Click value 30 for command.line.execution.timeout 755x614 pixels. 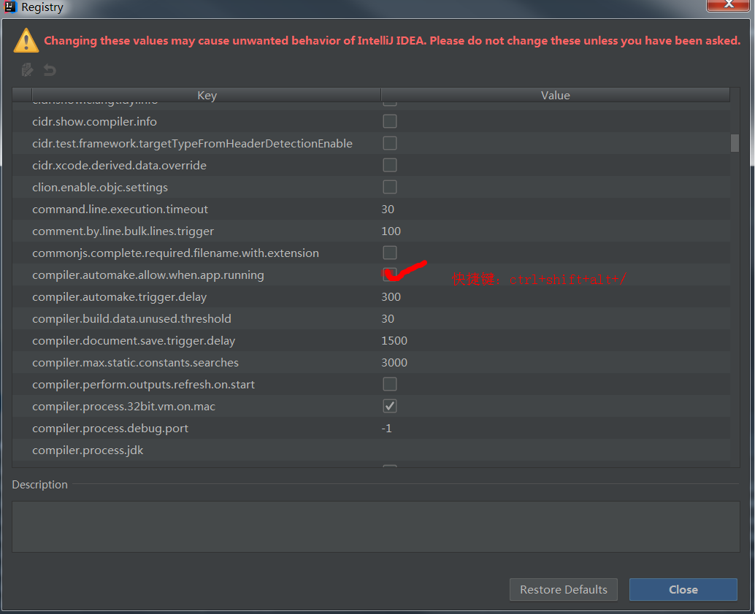(x=388, y=209)
